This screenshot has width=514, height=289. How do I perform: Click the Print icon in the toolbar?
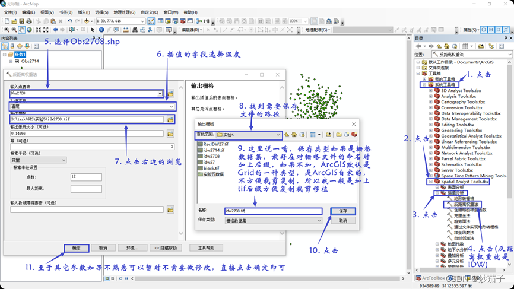29,21
